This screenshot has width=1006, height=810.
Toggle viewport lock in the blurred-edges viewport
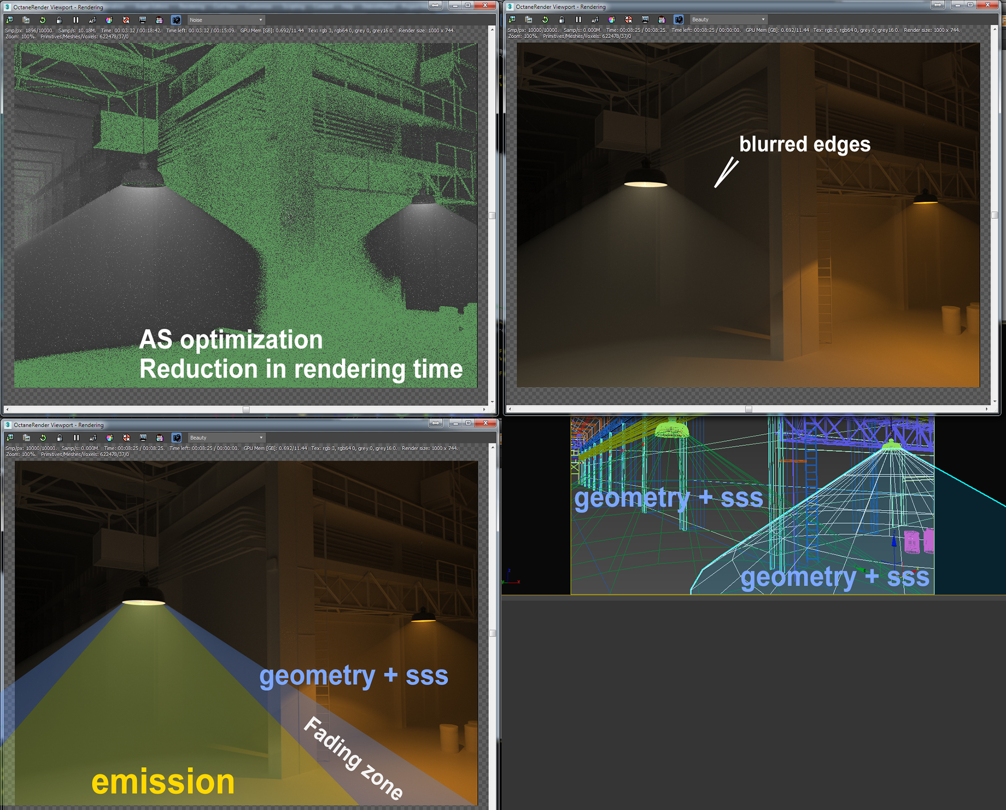tap(562, 20)
